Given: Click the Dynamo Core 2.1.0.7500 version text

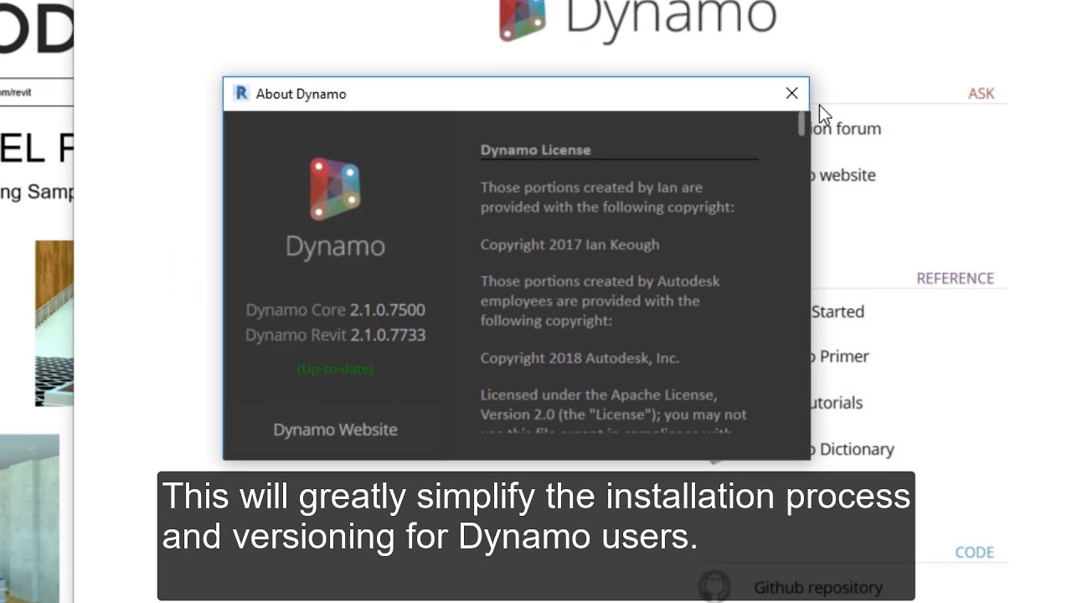Looking at the screenshot, I should pyautogui.click(x=335, y=310).
